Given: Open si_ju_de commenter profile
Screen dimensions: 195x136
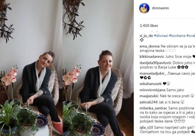Looking at the screenshot, I should [x=146, y=36].
